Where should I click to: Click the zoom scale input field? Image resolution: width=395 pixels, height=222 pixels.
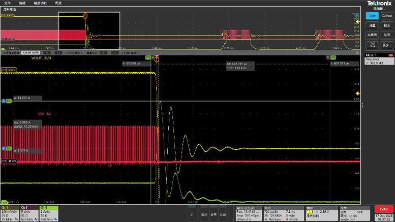31,53
